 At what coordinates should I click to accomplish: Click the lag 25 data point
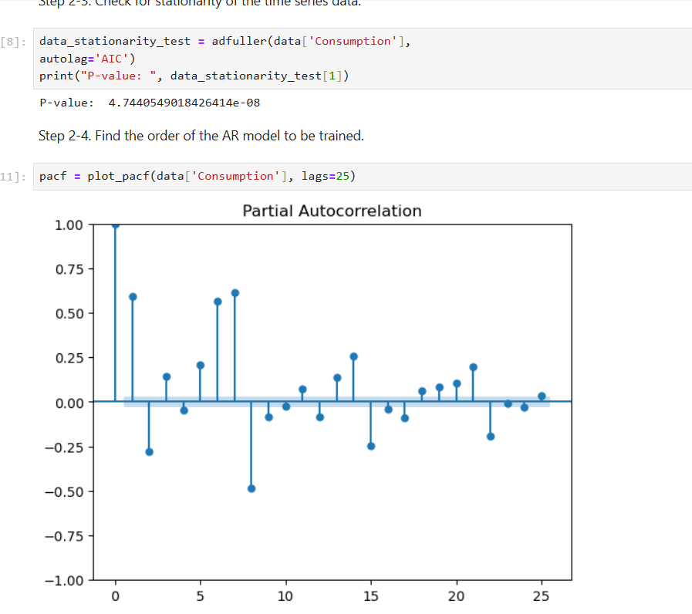pyautogui.click(x=542, y=396)
